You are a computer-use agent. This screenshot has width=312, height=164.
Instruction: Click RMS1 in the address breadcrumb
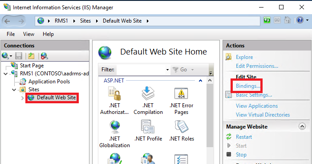tap(61, 21)
